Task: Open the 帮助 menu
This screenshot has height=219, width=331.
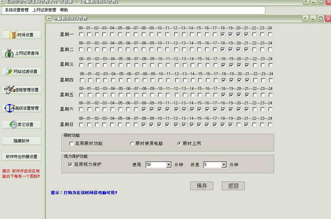Action: [x=64, y=10]
